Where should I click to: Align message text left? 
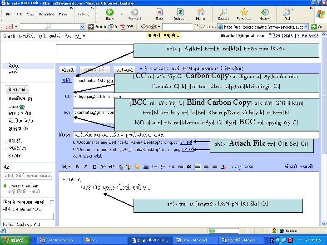click(198, 167)
